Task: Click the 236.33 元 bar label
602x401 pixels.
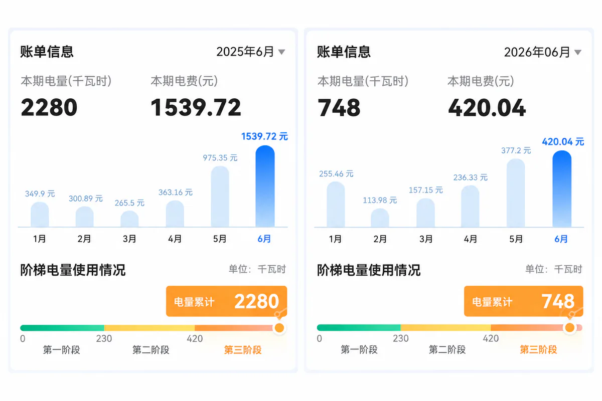Action: 470,177
